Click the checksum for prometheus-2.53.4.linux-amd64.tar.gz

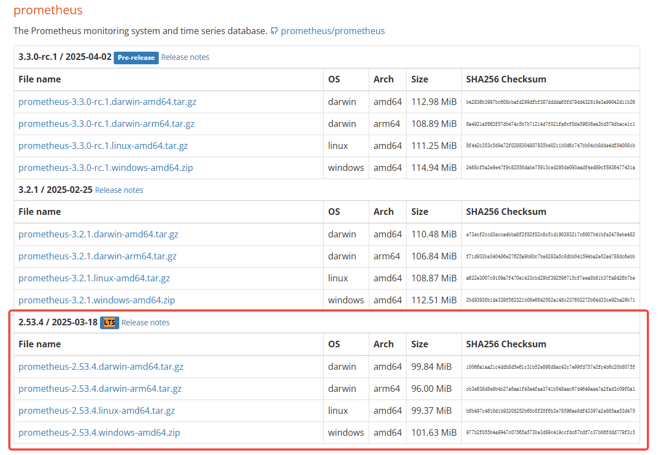pyautogui.click(x=551, y=411)
